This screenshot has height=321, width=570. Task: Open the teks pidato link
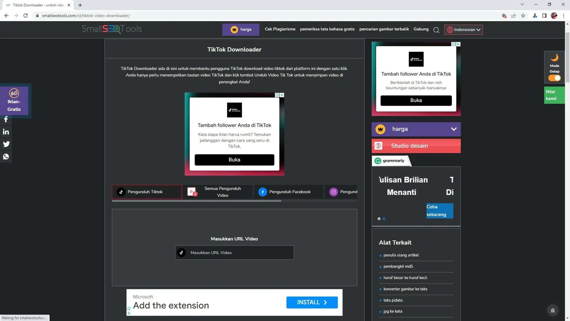coord(393,300)
